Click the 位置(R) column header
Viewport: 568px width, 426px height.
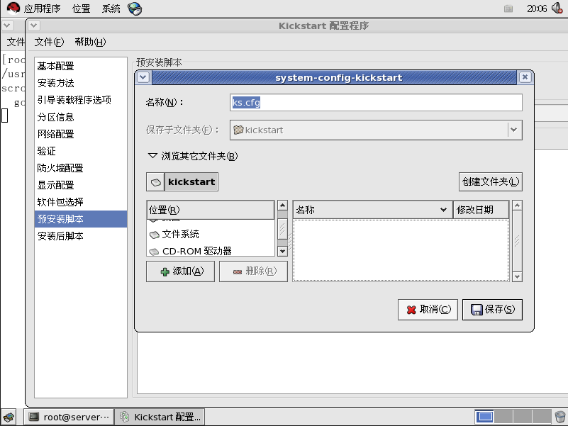[x=211, y=210]
